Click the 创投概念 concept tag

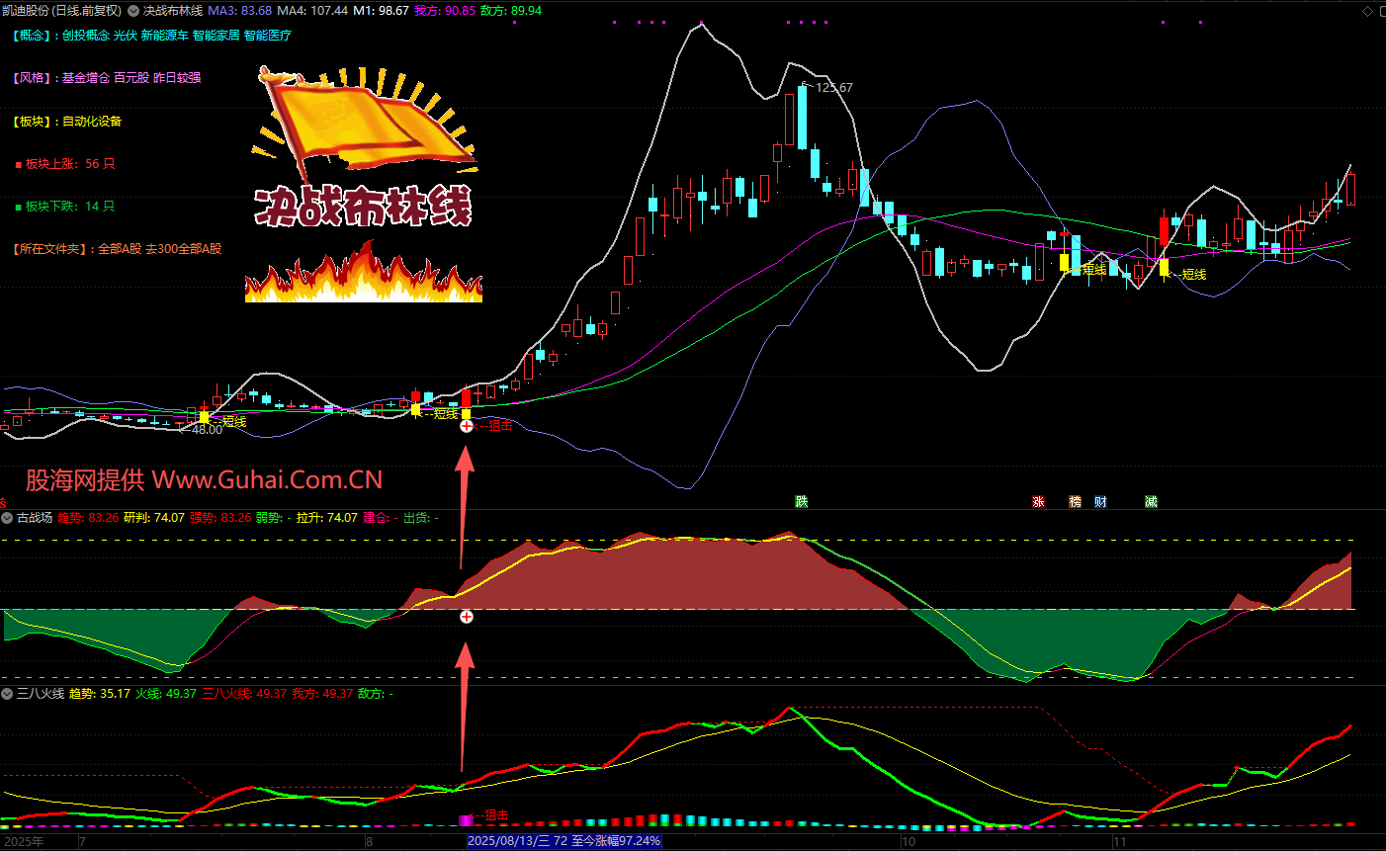[x=85, y=36]
